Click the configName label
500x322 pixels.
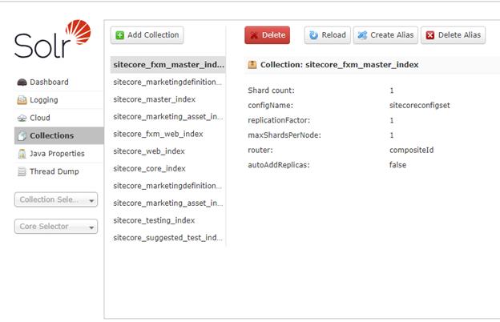(270, 106)
